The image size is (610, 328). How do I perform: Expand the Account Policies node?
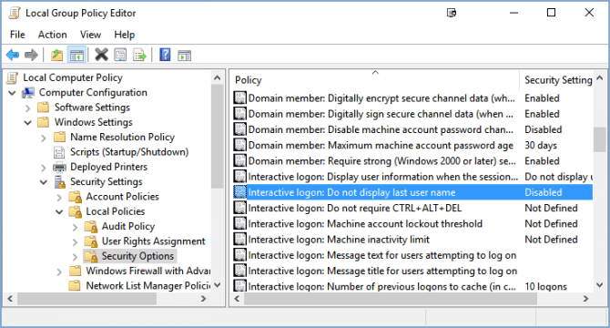coord(59,198)
